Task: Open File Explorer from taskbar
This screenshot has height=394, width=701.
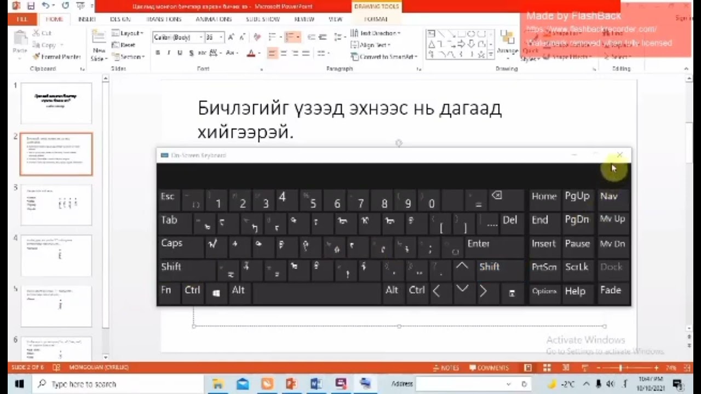Action: pyautogui.click(x=217, y=384)
